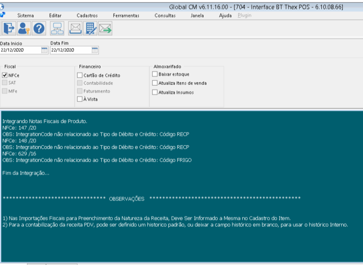Enable the À Vista checkbox
This screenshot has width=363, height=265.
pyautogui.click(x=80, y=99)
